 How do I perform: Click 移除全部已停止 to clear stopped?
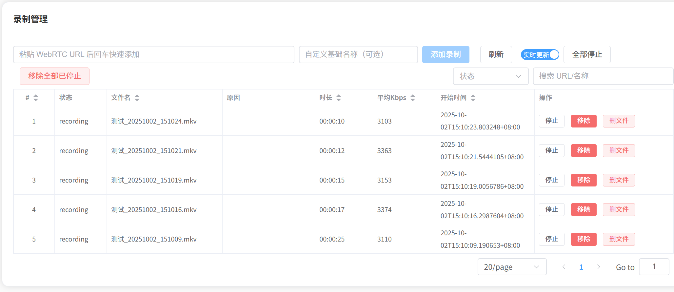pos(54,76)
